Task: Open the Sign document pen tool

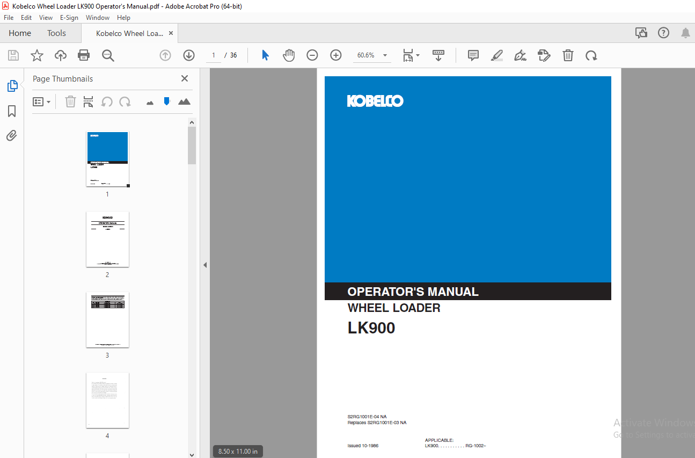Action: [x=520, y=55]
